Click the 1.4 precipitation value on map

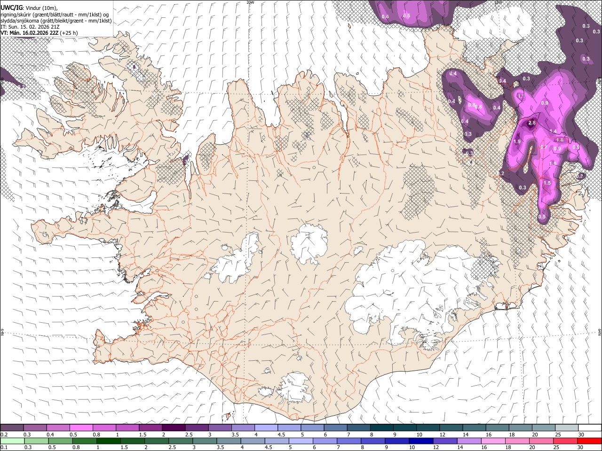pyautogui.click(x=553, y=132)
